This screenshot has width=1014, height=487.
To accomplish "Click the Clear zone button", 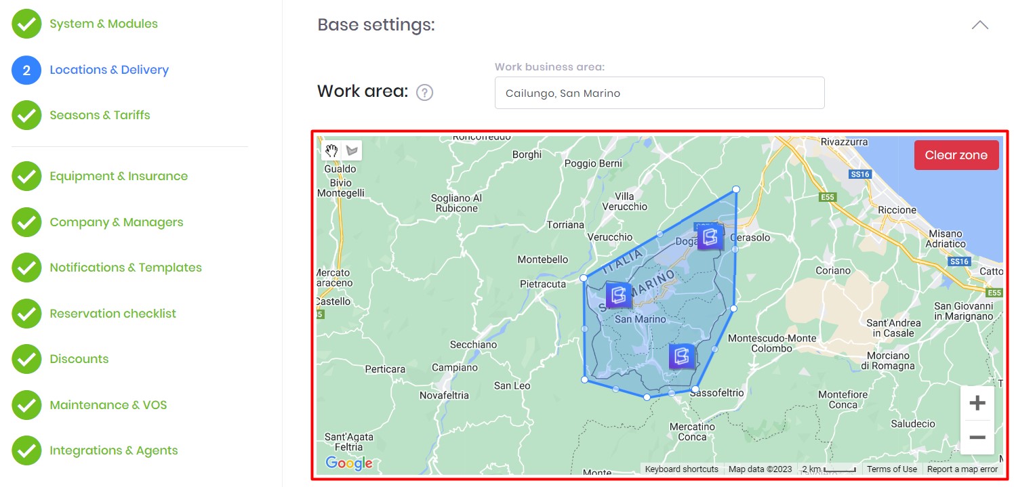I will pyautogui.click(x=956, y=155).
